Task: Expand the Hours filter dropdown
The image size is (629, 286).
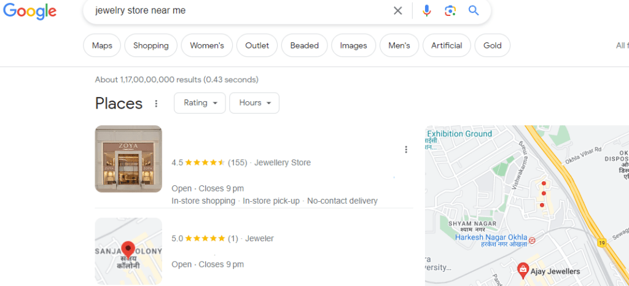Action: [x=254, y=103]
